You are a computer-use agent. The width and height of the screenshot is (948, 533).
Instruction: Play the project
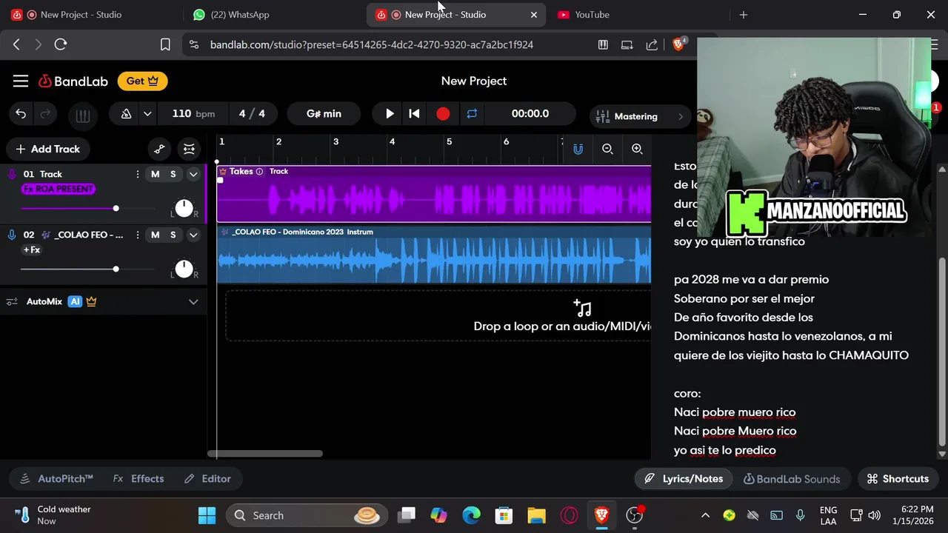click(390, 113)
